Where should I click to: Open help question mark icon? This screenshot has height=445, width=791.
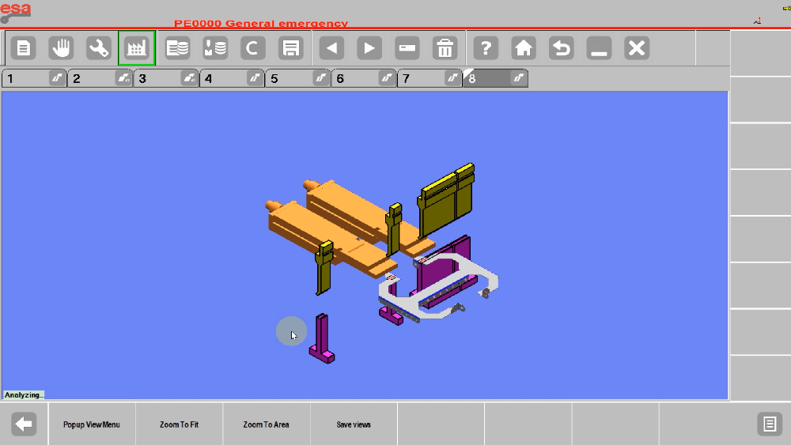click(486, 48)
